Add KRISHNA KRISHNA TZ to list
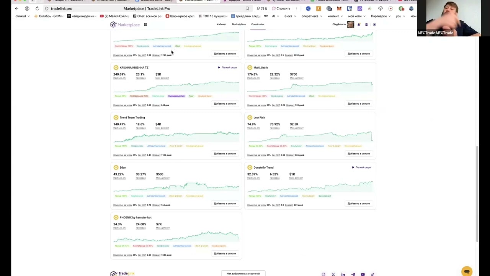Viewport: 490px width, 276px height. pos(225,103)
